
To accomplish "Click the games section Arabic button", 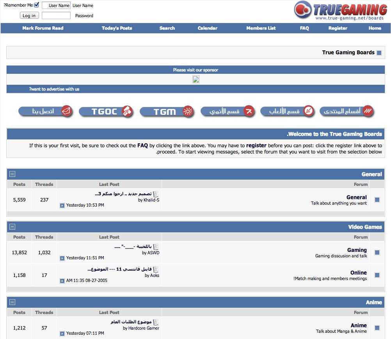I will [x=287, y=111].
